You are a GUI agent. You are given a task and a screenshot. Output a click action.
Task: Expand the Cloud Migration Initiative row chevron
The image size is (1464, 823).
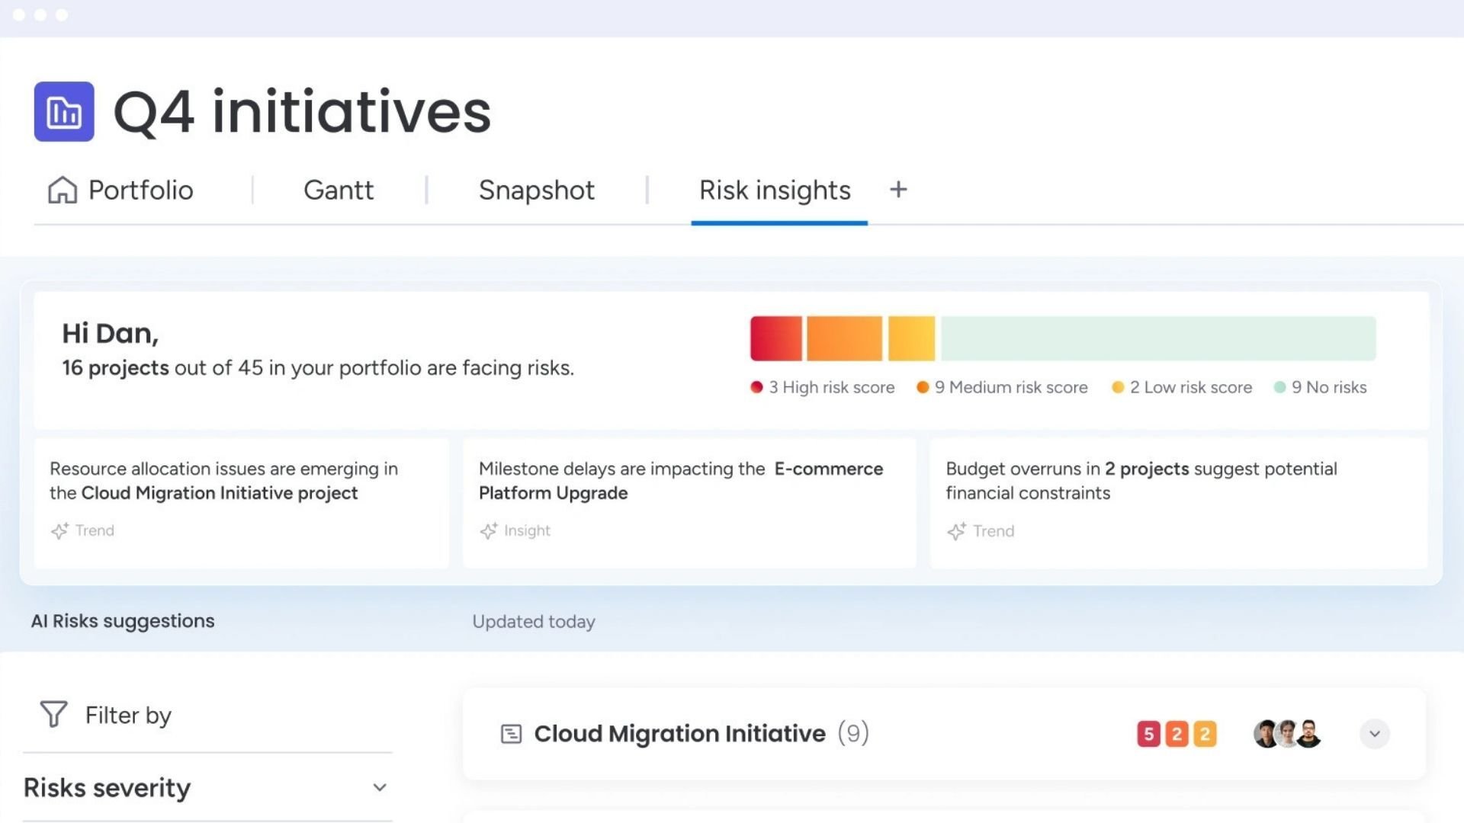(x=1375, y=735)
